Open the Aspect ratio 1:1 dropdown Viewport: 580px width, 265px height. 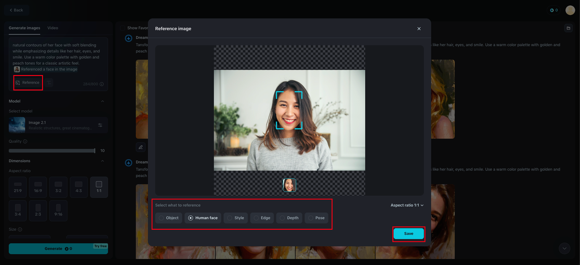[x=407, y=205]
